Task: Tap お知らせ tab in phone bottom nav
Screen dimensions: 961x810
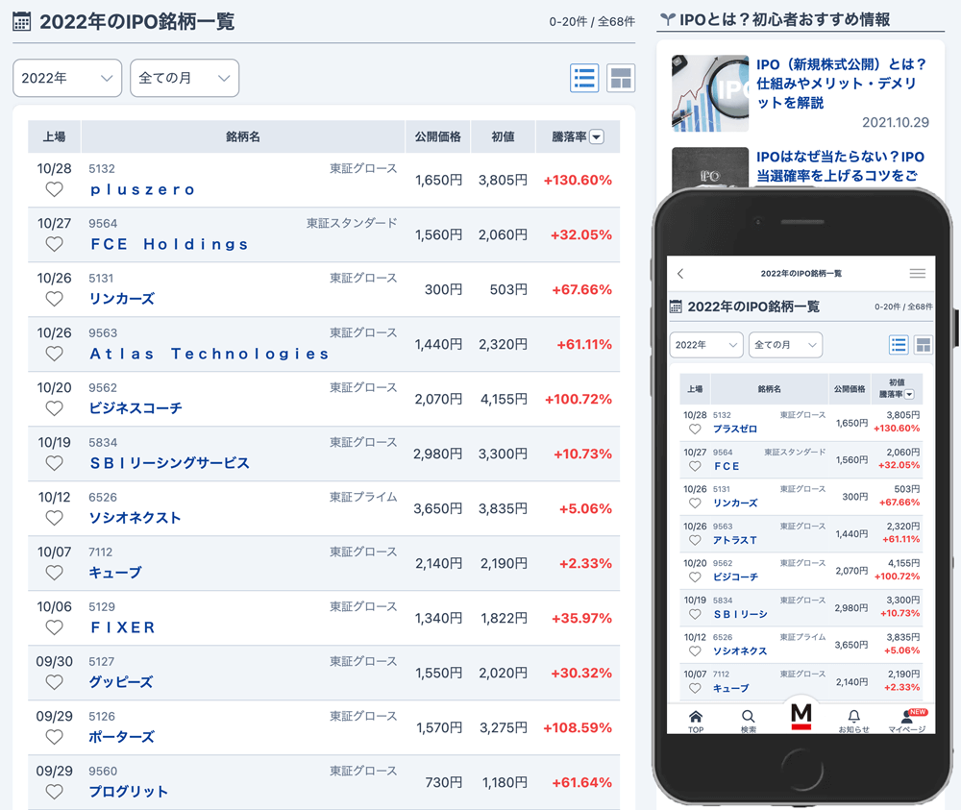Action: coord(853,722)
